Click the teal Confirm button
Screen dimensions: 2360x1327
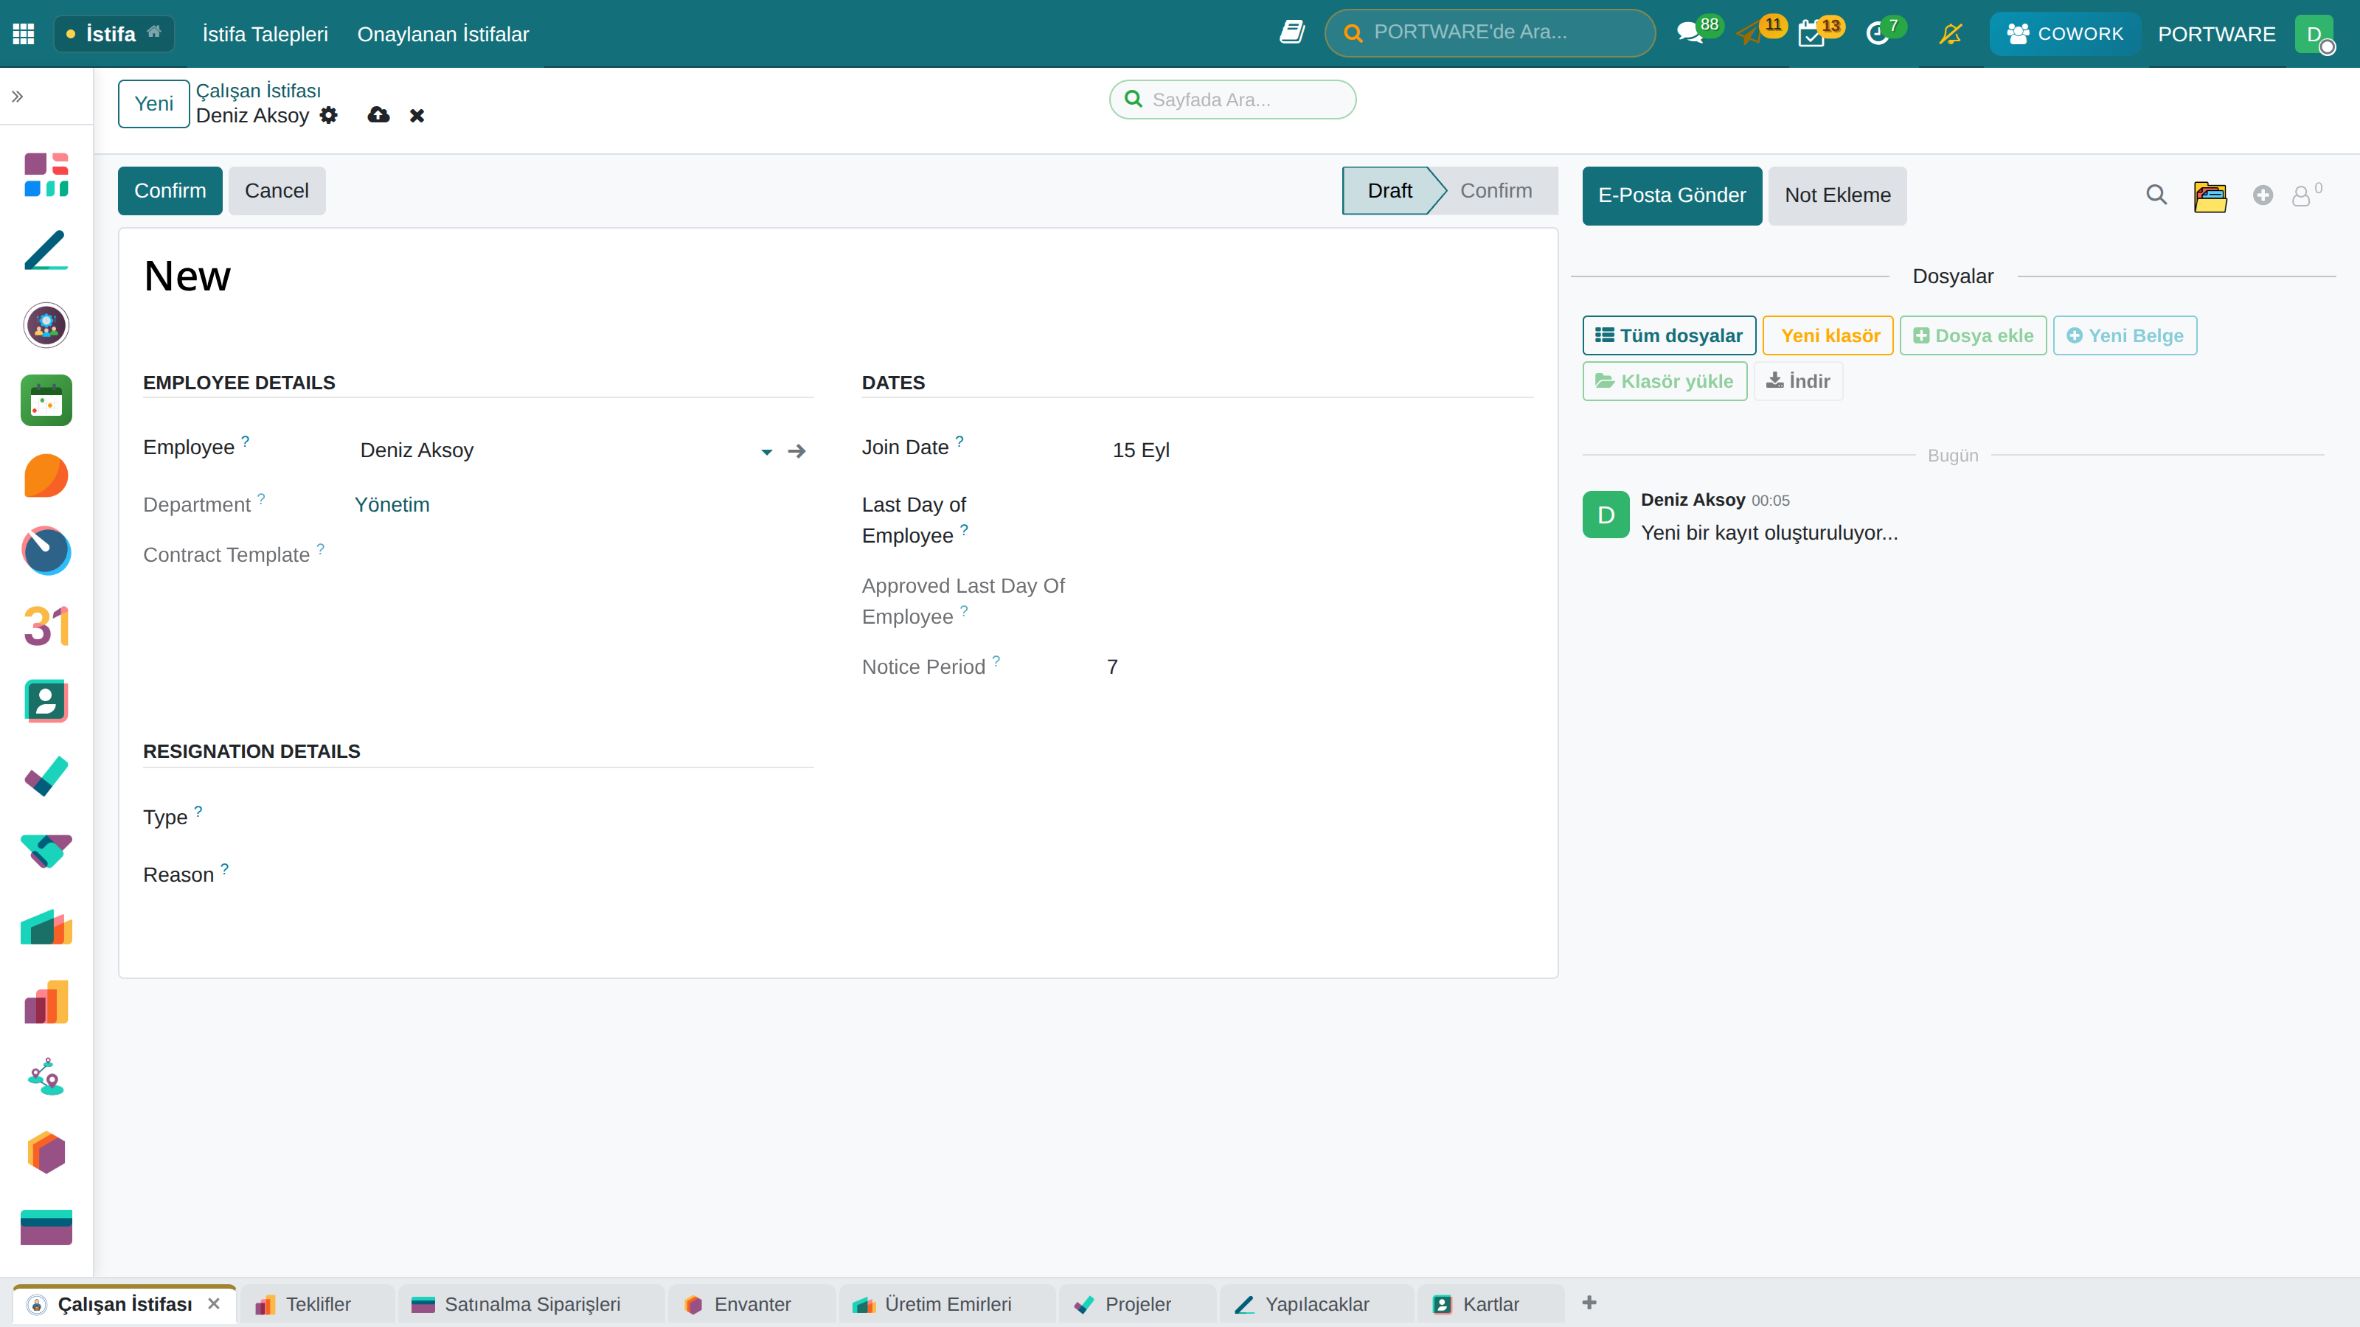click(170, 190)
